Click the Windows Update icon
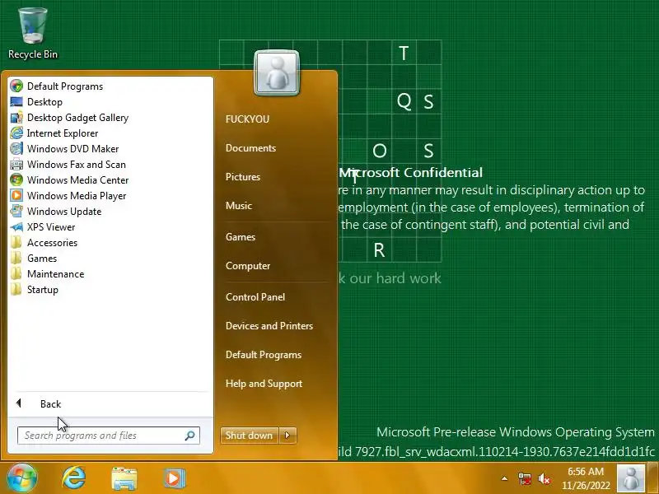Image resolution: width=659 pixels, height=494 pixels. click(16, 212)
